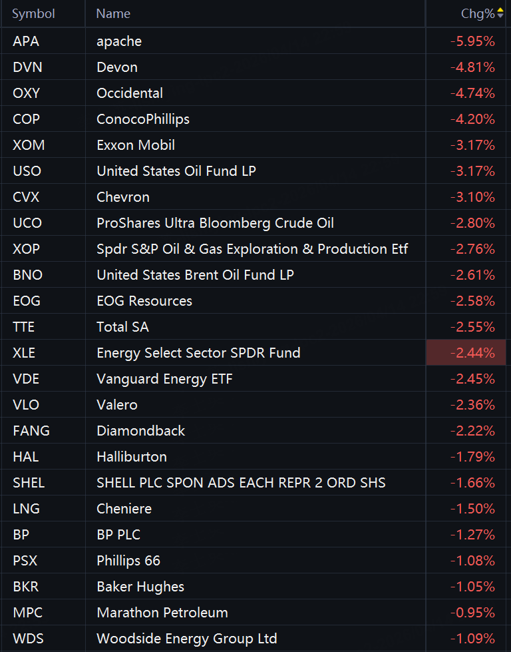Open ProShares Ultra Bloomberg Crude Oil
511x652 pixels.
pos(215,223)
